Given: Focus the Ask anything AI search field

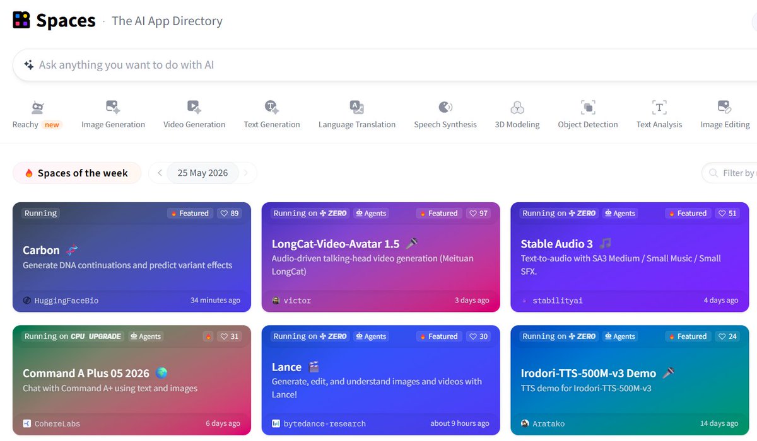Looking at the screenshot, I should point(385,65).
